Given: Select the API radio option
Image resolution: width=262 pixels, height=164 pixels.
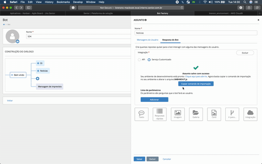Looking at the screenshot, I should pos(139,60).
